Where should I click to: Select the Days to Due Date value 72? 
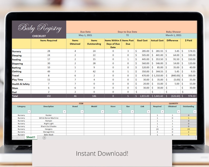pyautogui.click(x=127, y=35)
